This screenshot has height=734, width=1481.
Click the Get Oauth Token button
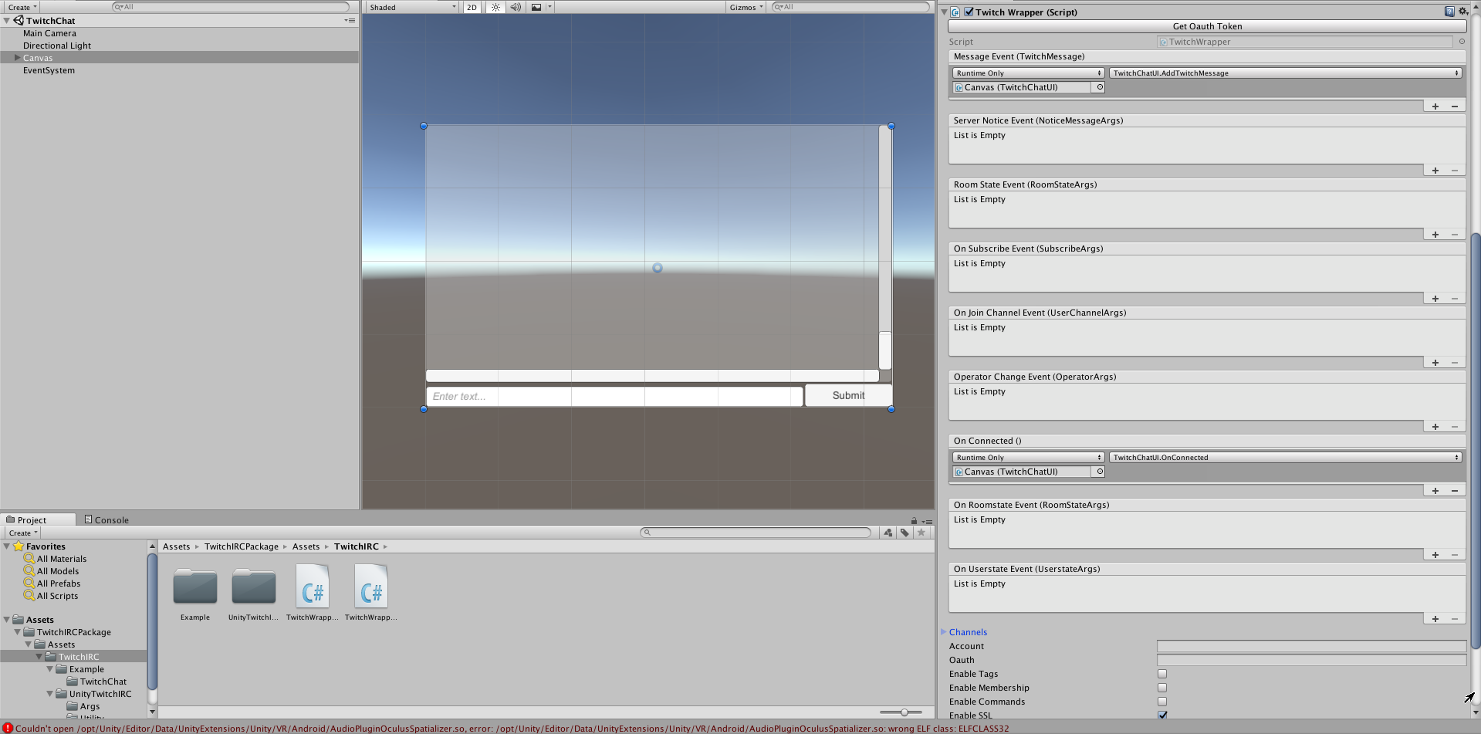coord(1207,26)
